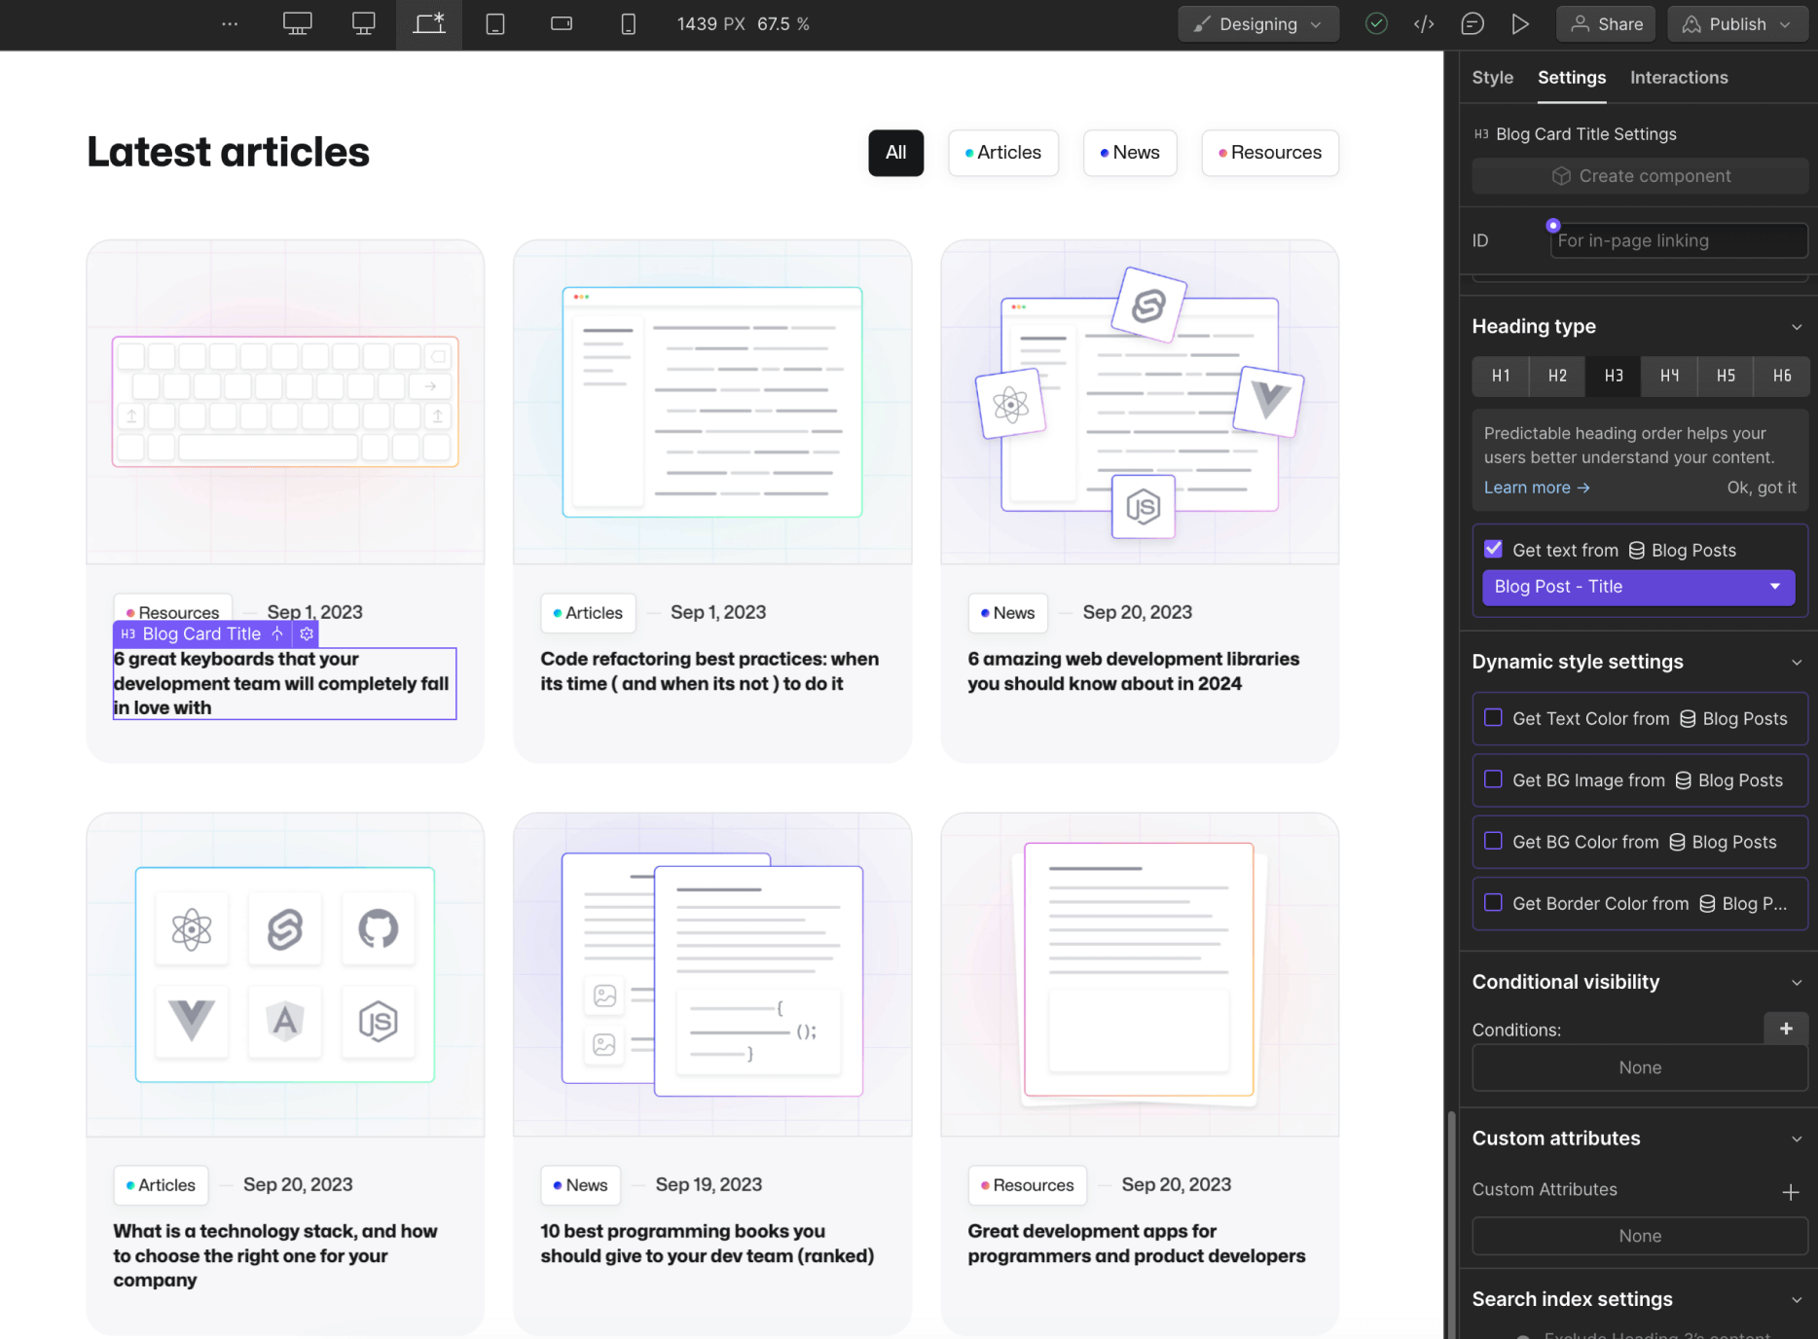Enable Get BG Image from Blog Posts
The width and height of the screenshot is (1818, 1339).
click(1492, 779)
